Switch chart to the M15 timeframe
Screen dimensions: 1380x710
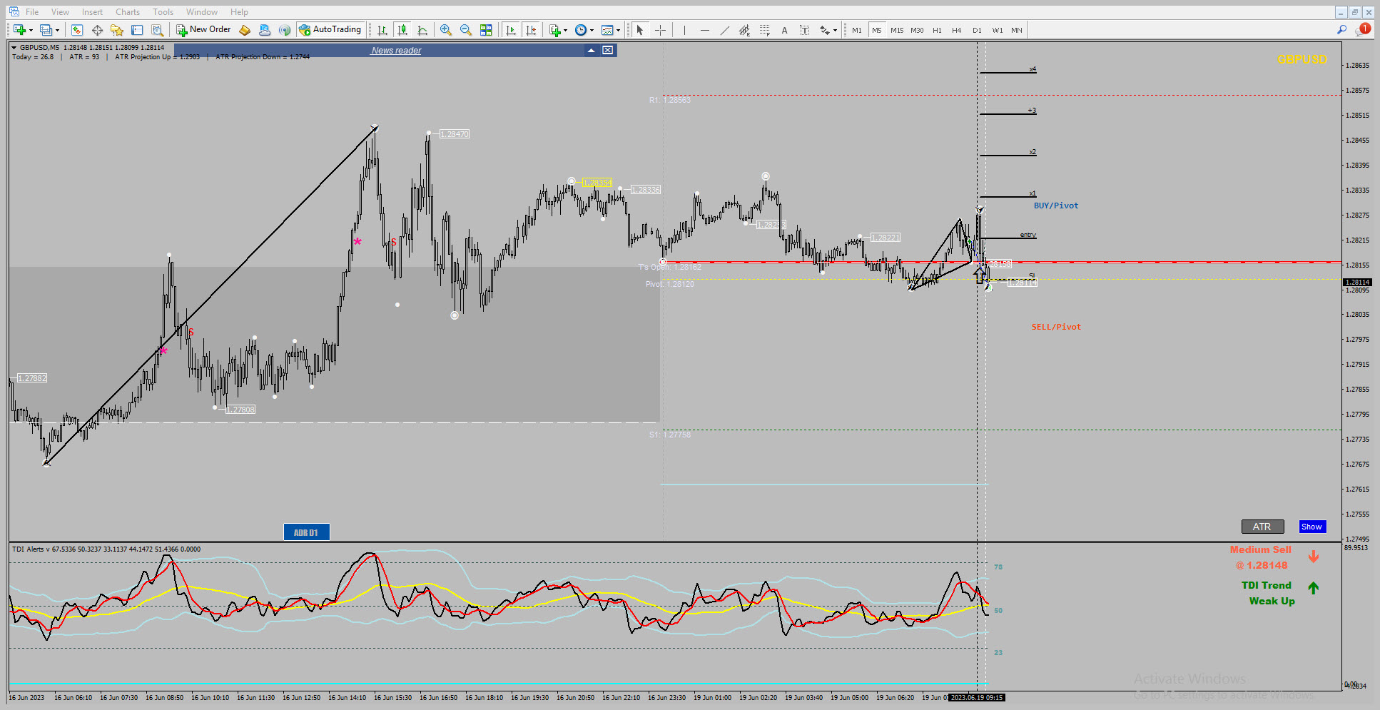pos(897,30)
